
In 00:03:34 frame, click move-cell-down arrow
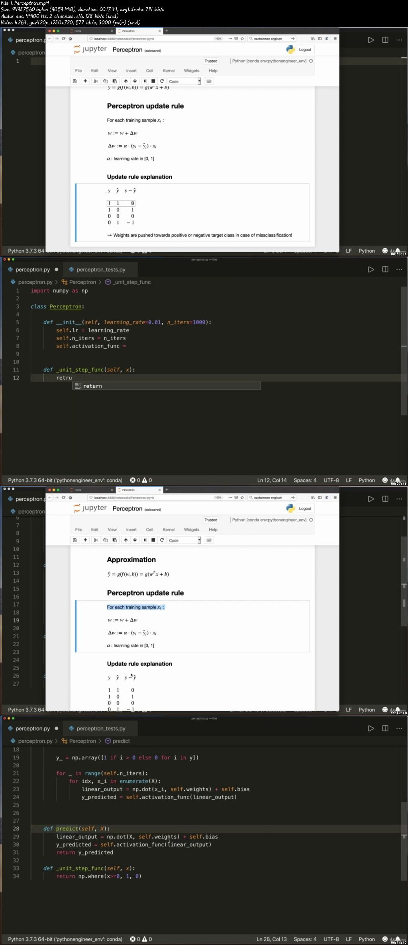click(x=135, y=81)
